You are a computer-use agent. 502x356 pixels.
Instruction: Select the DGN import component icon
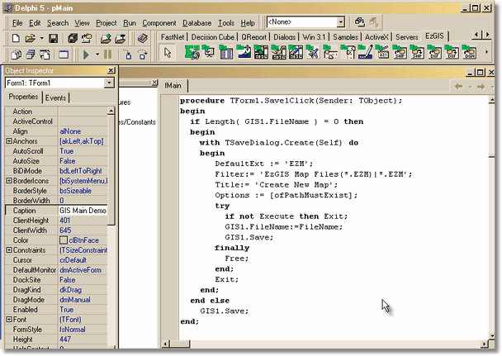click(469, 53)
